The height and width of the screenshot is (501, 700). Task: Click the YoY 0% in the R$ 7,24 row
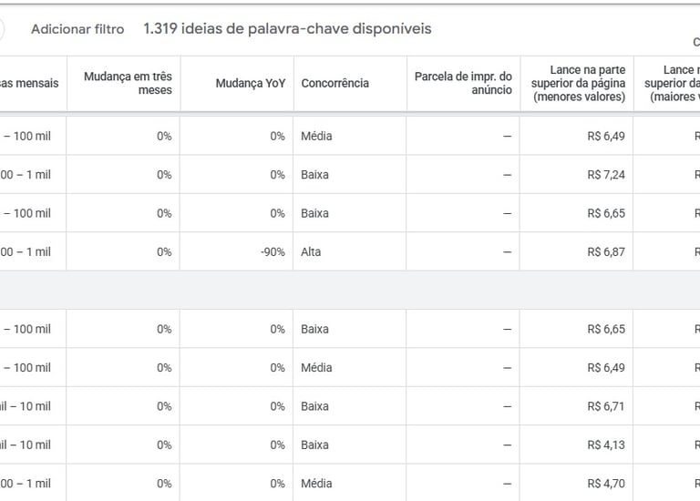coord(277,175)
